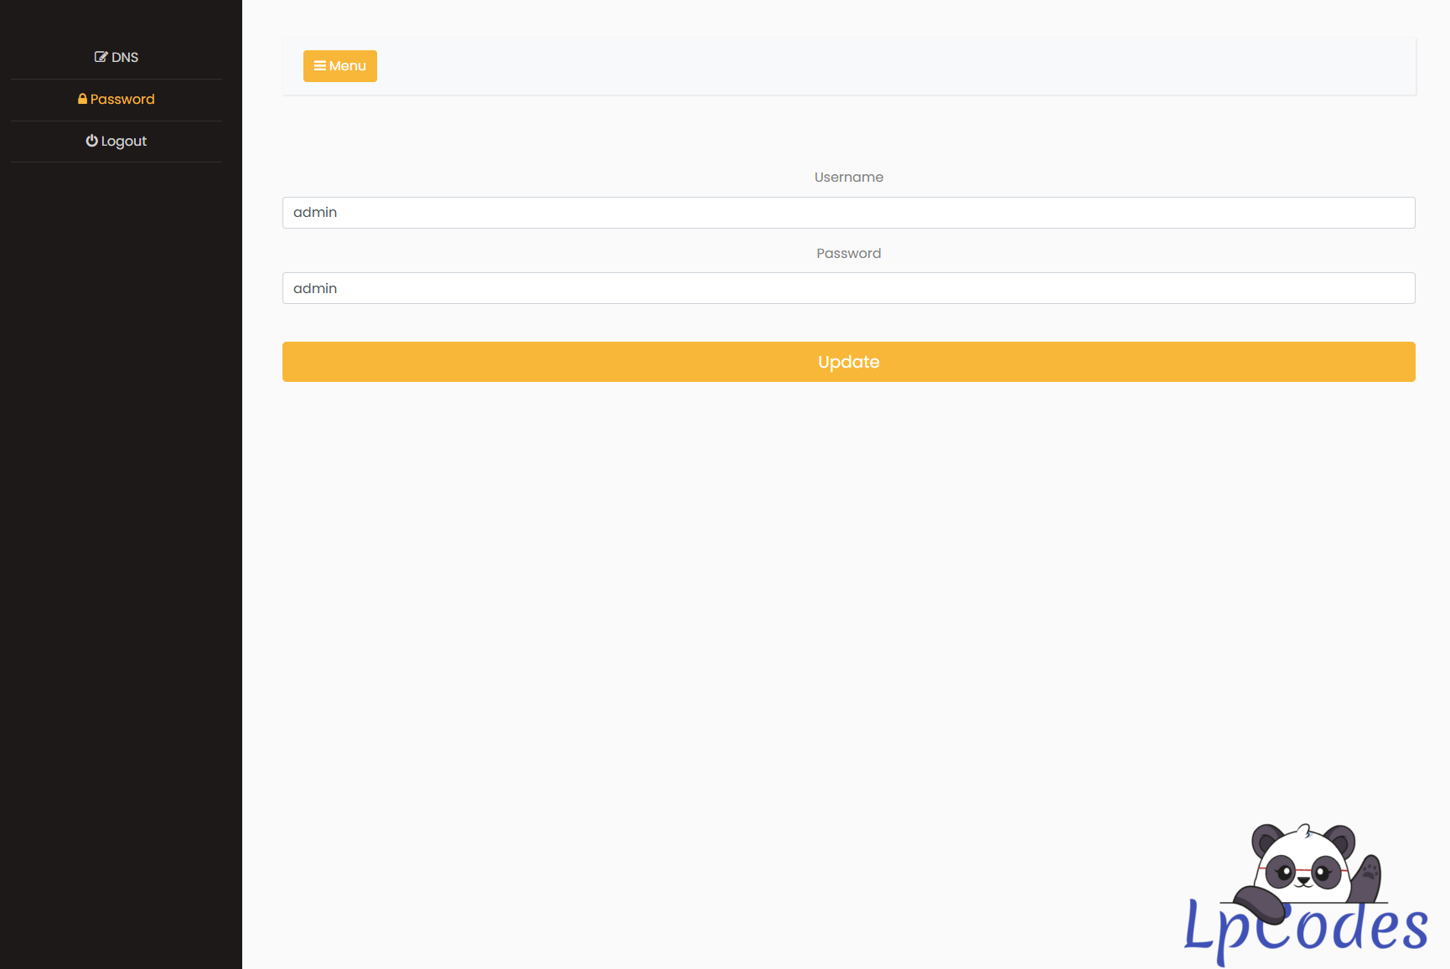Click the Username label above the field

click(x=848, y=178)
